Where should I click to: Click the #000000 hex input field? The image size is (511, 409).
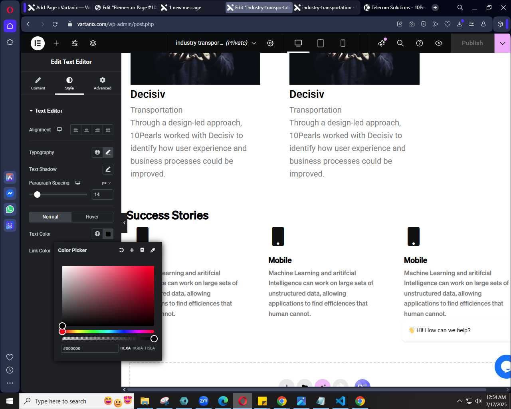pyautogui.click(x=90, y=348)
